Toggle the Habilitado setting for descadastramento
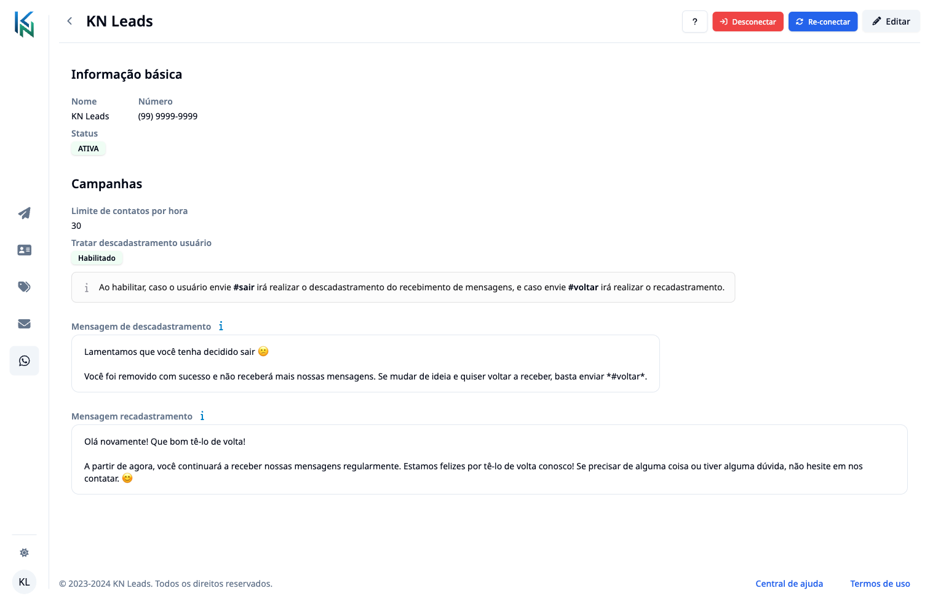930x604 pixels. click(x=97, y=258)
